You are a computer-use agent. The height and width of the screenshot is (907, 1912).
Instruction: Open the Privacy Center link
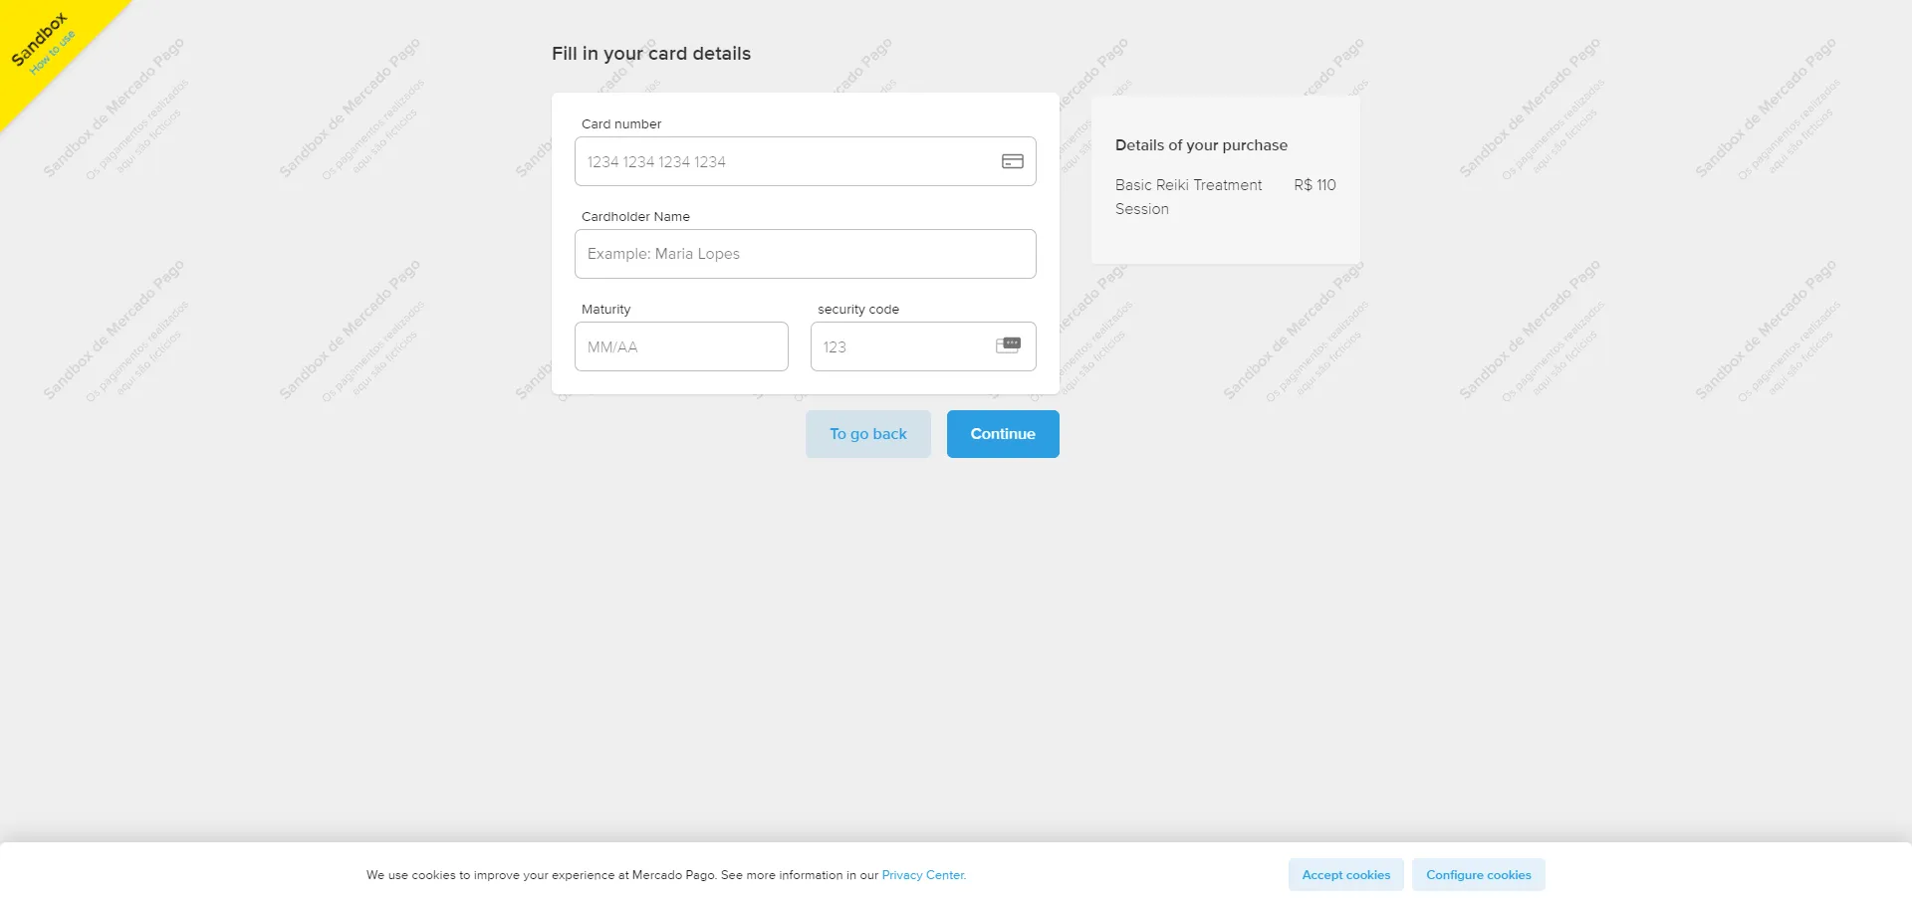[x=923, y=875]
